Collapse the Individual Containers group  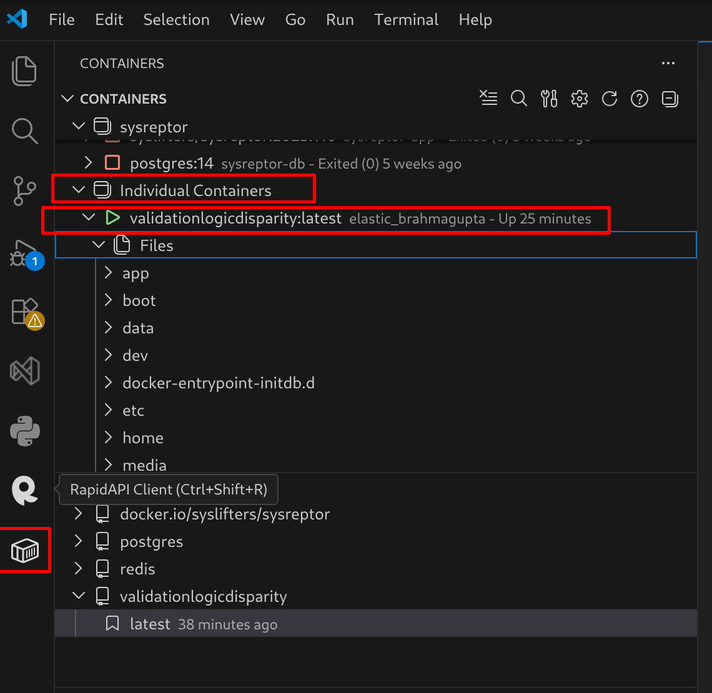79,190
